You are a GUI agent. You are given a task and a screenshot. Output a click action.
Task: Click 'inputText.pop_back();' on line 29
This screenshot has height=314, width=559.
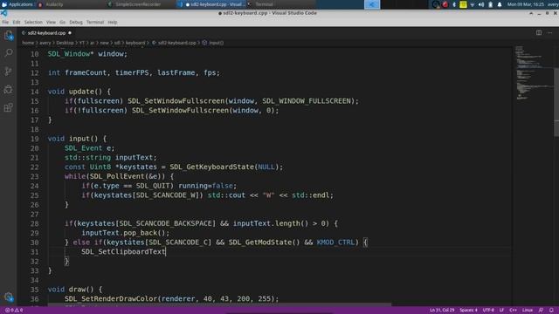point(126,233)
